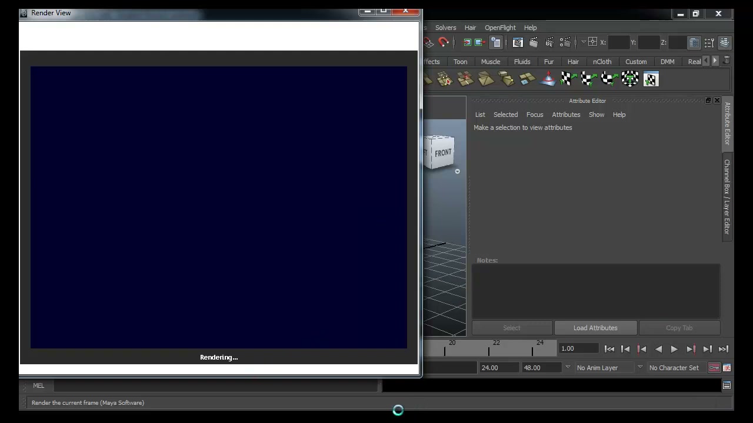Open the script editor icon
753x423 pixels.
coord(727,385)
